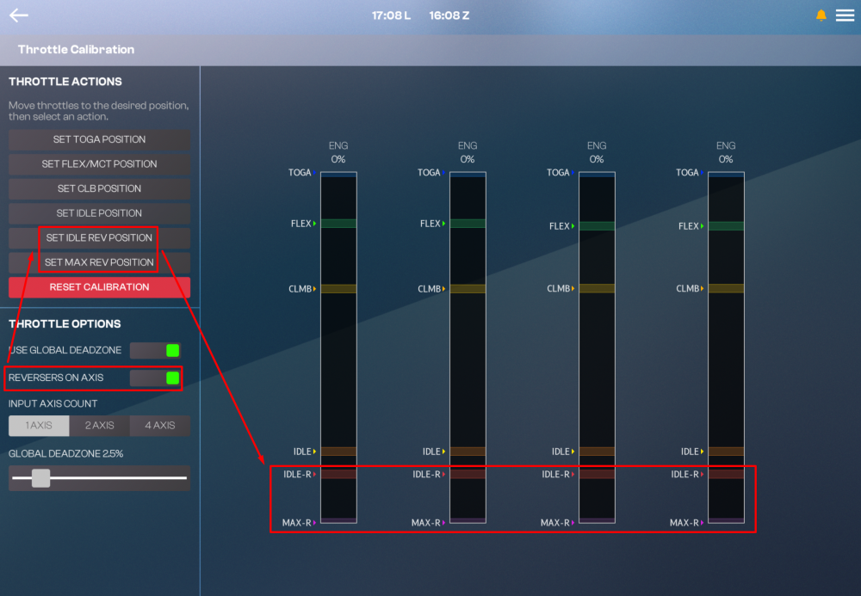Click the local time 17:08 L

(x=391, y=15)
